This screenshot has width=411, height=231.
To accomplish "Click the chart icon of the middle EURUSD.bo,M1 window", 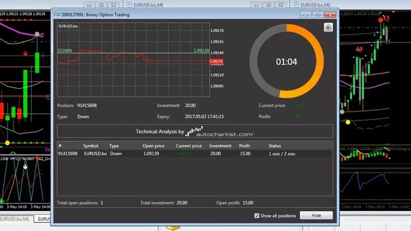I will coord(129,4).
